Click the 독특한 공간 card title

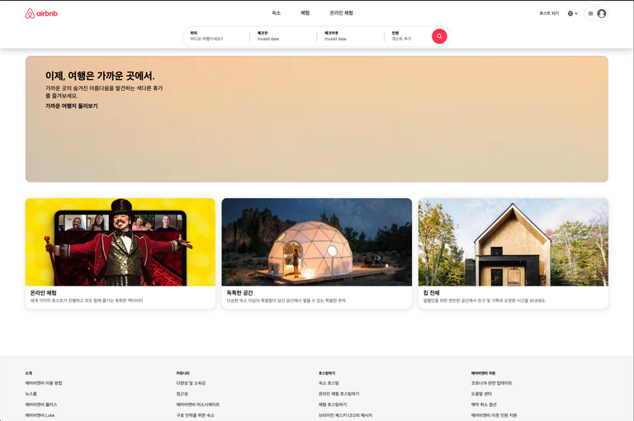(239, 293)
